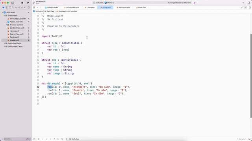Click the pause execution button
The height and width of the screenshot is (141, 252).
39,139
